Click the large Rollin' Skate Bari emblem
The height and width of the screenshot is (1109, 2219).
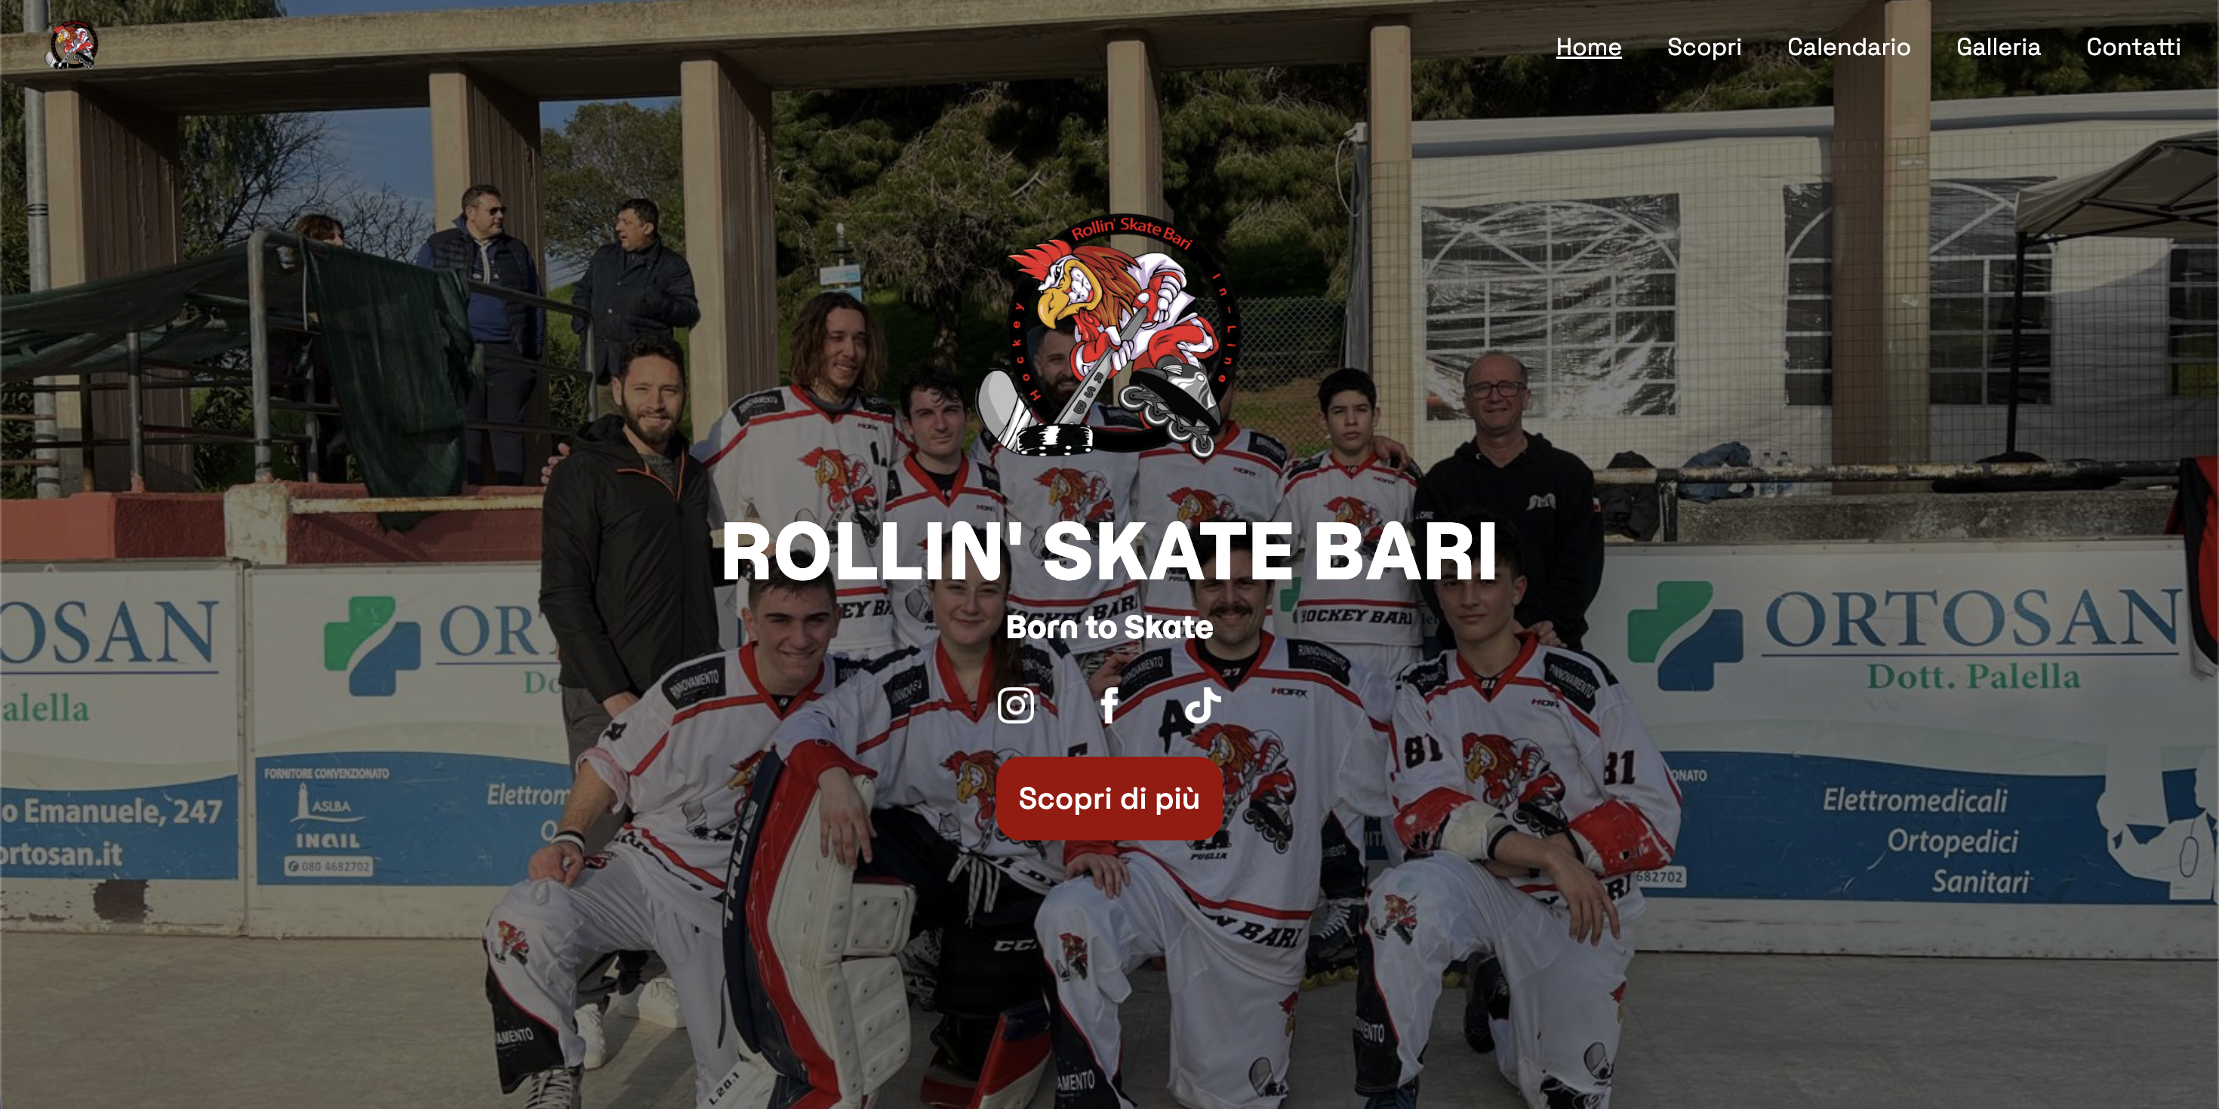tap(1109, 335)
